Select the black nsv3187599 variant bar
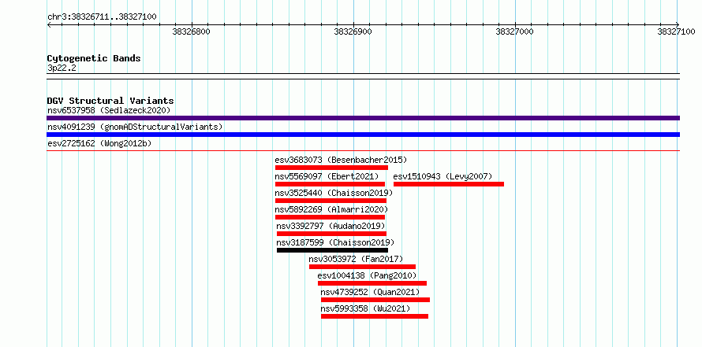 332,250
